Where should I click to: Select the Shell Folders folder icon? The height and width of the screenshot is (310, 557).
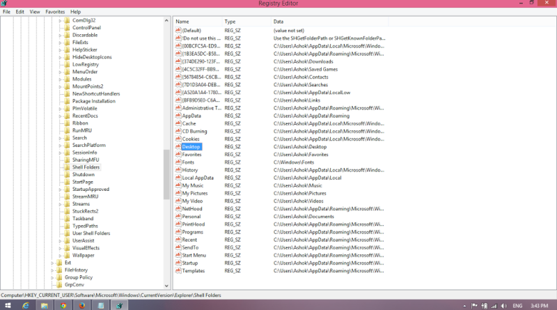[67, 167]
